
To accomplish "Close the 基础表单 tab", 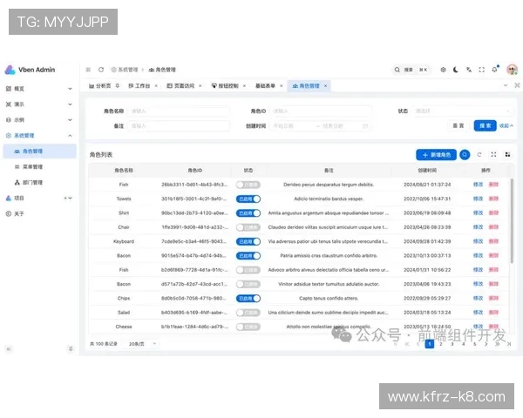I will pos(282,85).
